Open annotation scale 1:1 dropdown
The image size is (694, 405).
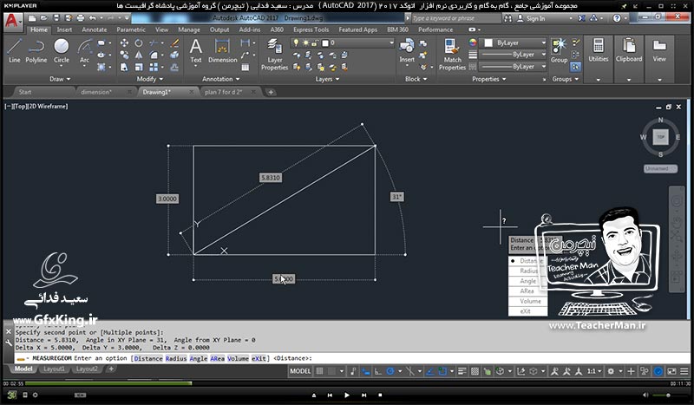[593, 371]
